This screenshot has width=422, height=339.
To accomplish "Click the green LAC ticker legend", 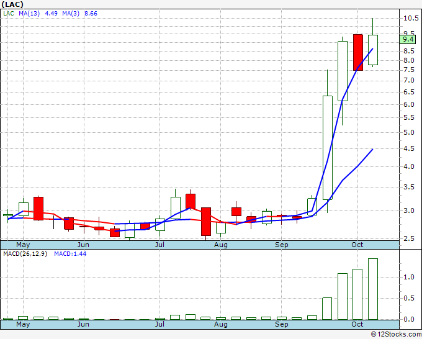I will pos(9,14).
